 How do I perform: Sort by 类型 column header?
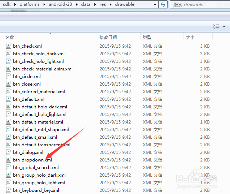tap(147, 37)
